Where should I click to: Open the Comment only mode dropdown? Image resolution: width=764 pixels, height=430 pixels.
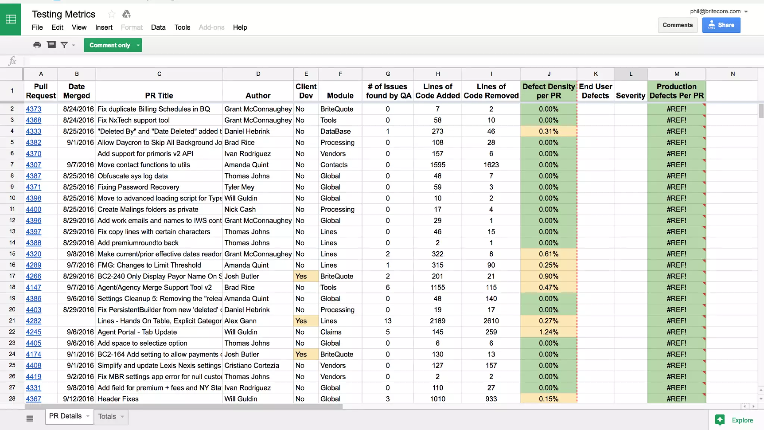click(x=138, y=45)
